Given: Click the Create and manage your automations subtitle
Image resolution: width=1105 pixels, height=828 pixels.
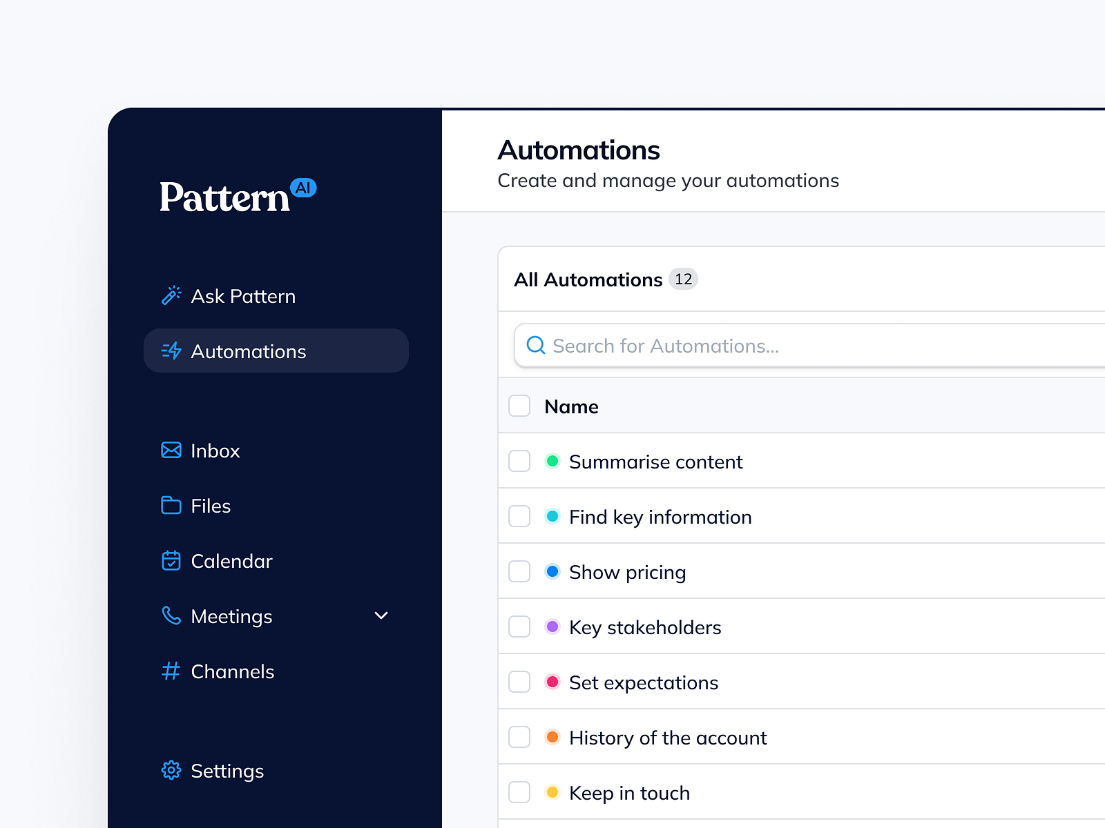Looking at the screenshot, I should pos(668,181).
